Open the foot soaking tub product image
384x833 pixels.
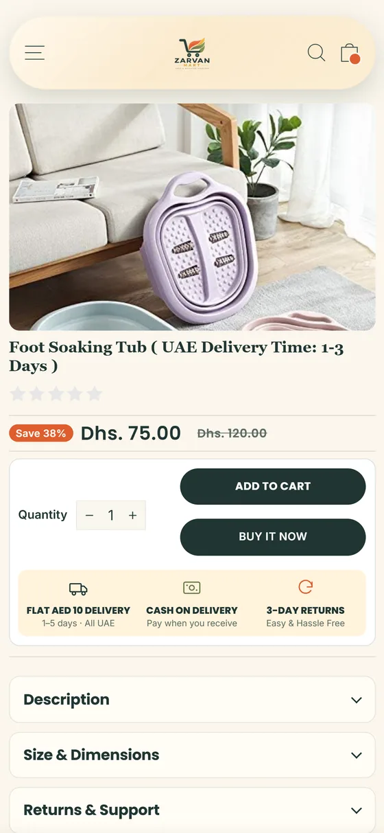tap(192, 217)
